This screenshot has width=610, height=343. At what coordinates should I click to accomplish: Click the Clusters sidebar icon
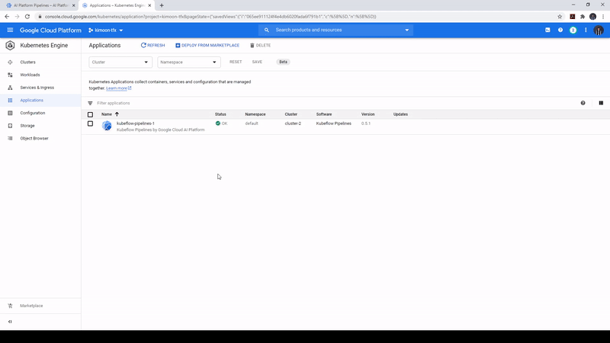click(10, 63)
